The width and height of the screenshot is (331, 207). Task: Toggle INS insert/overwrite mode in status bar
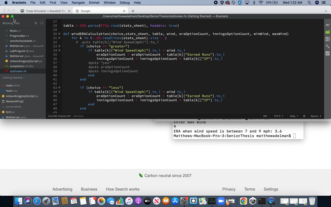(x=265, y=116)
